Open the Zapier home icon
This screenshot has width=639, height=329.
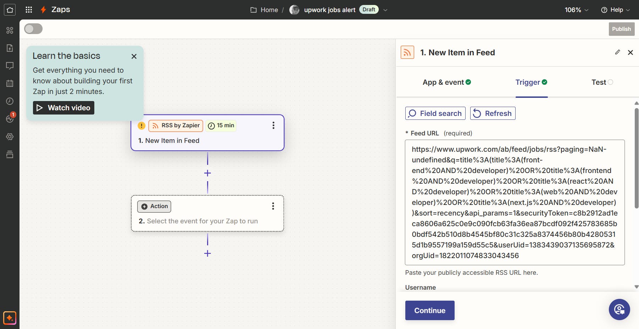(10, 10)
